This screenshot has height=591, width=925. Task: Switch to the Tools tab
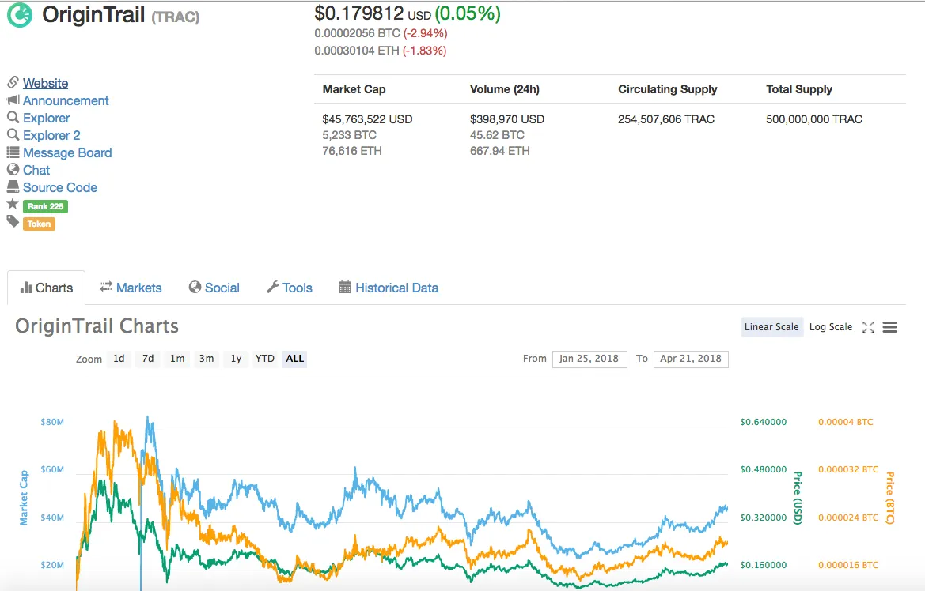tap(290, 288)
